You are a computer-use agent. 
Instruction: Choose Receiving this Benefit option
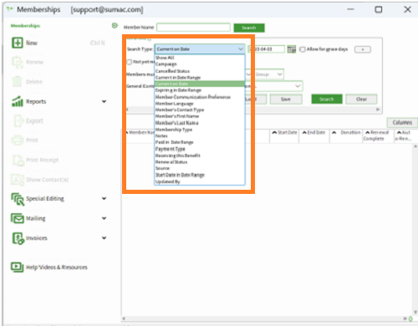[x=200, y=155]
